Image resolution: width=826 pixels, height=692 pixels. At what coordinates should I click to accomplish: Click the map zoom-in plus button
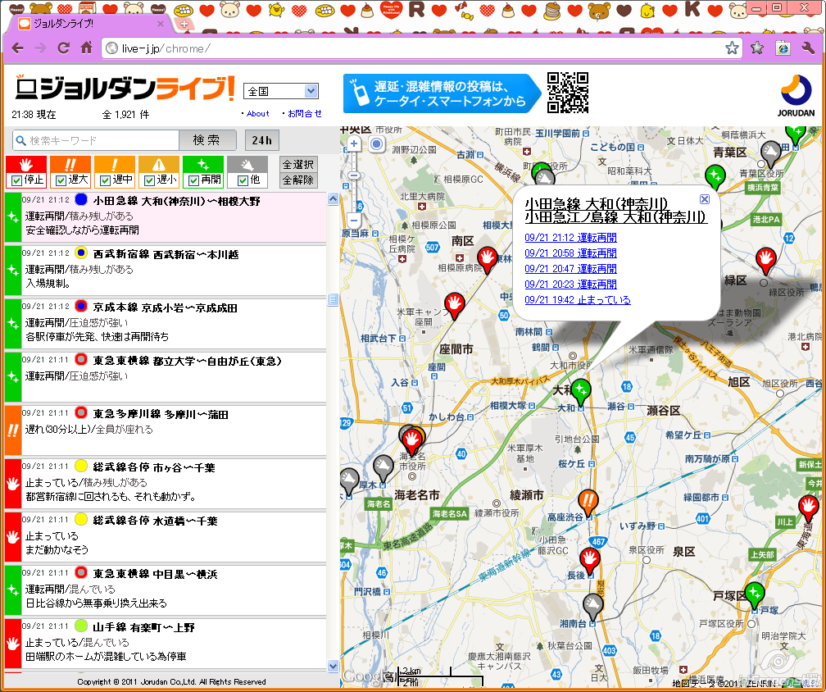[x=354, y=144]
